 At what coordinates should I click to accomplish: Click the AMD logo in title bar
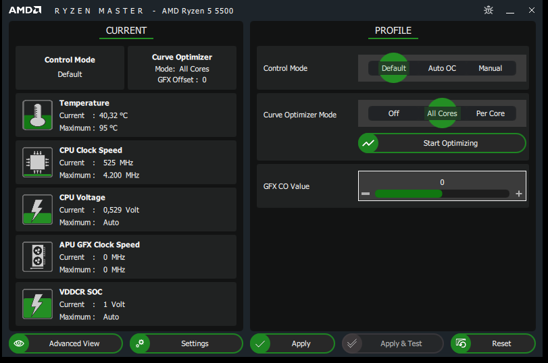(x=25, y=10)
